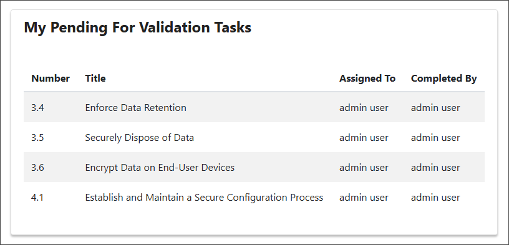Screen dimensions: 509x245
Task: Click Completed By user for task 4.1
Action: (x=435, y=197)
